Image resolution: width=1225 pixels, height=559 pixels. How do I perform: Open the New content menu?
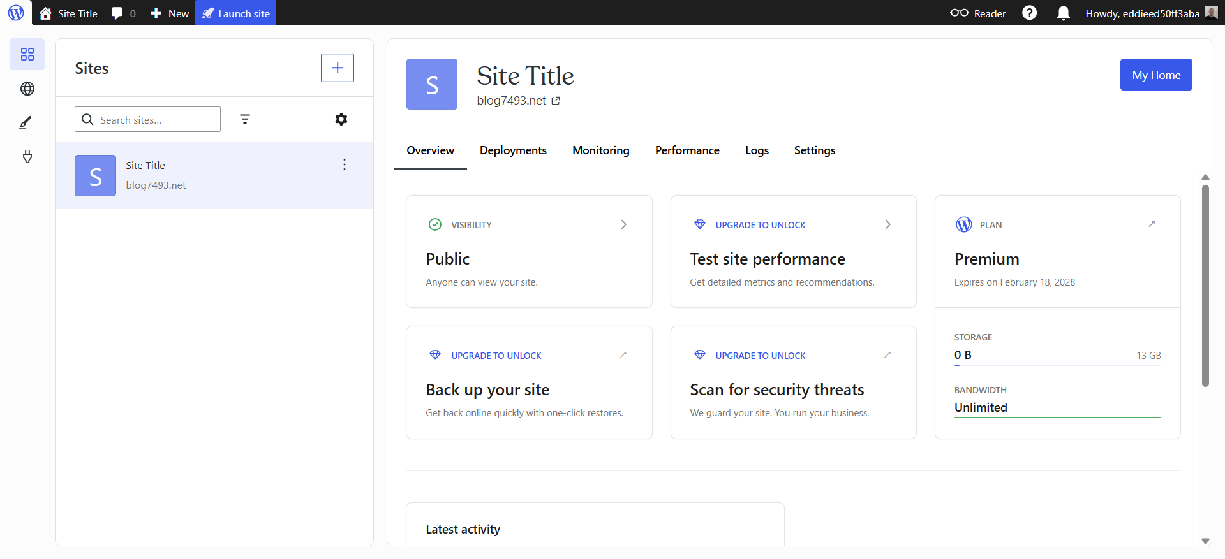169,13
